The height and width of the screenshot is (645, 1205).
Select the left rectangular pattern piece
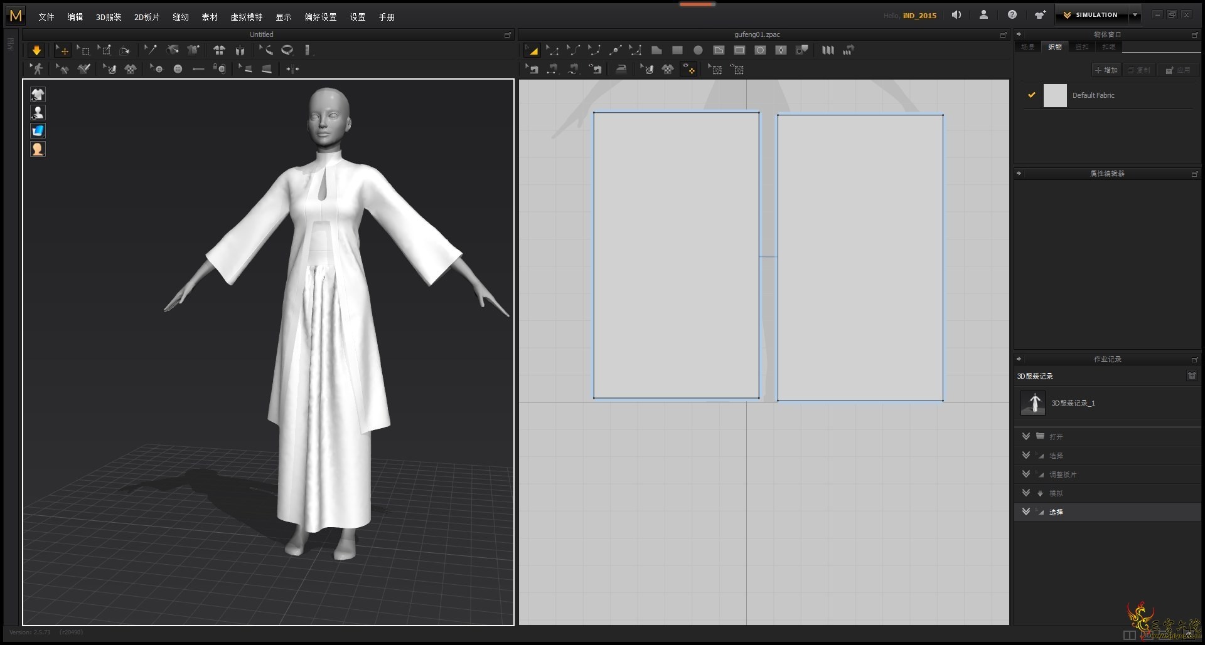pyautogui.click(x=676, y=255)
